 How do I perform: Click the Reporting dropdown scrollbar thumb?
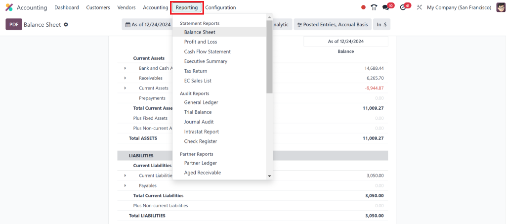click(269, 57)
